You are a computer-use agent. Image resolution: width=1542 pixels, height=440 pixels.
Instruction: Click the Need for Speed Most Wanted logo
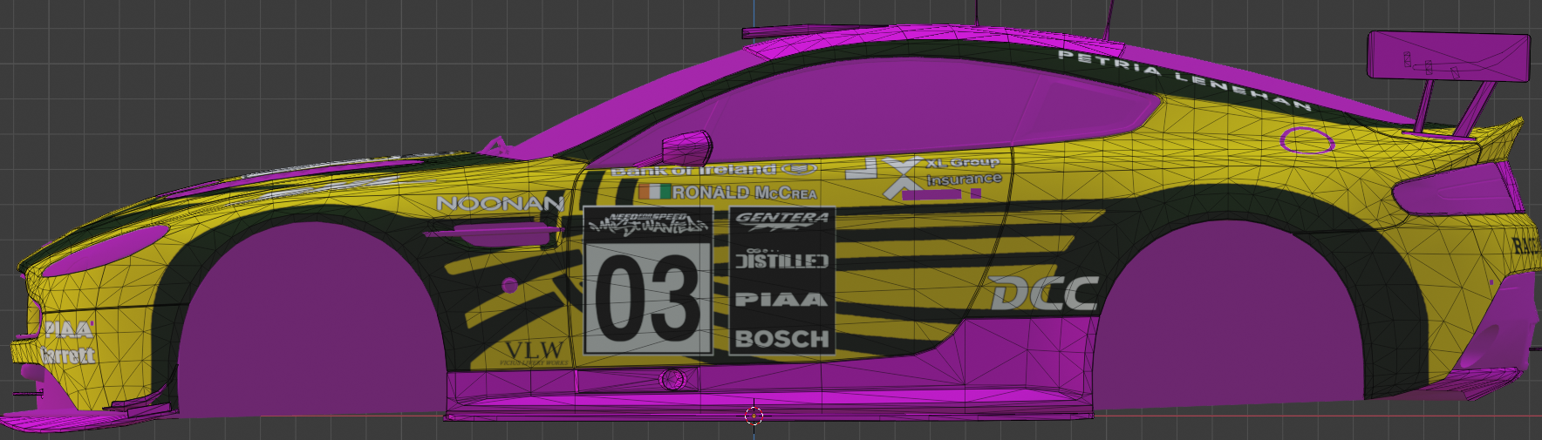[x=647, y=225]
